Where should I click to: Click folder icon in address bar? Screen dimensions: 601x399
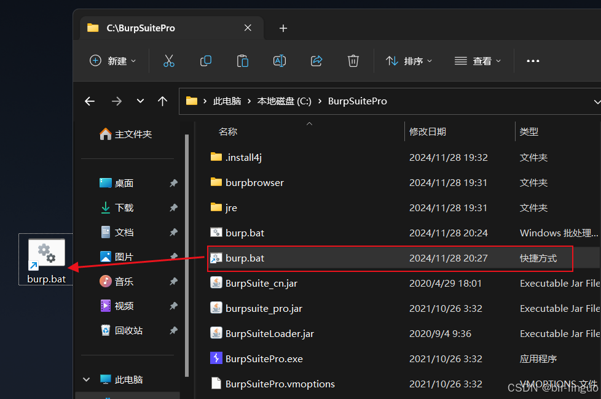[x=192, y=101]
